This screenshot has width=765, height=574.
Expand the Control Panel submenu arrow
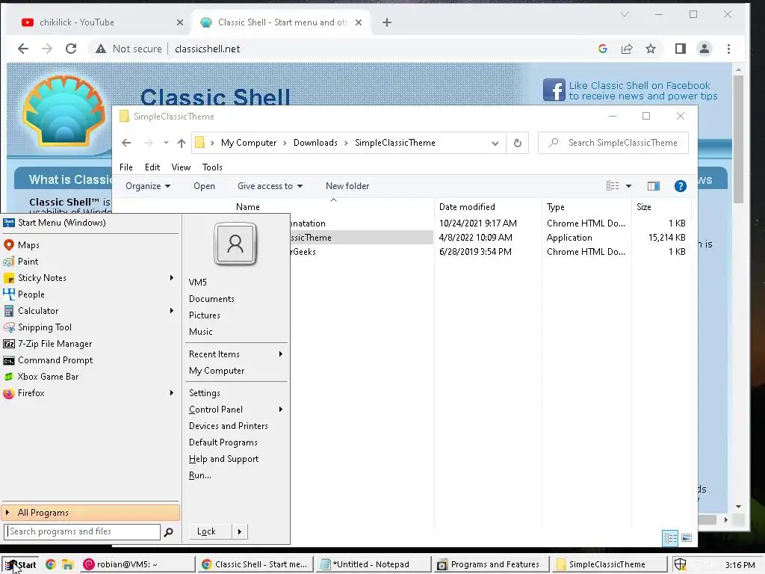click(281, 410)
